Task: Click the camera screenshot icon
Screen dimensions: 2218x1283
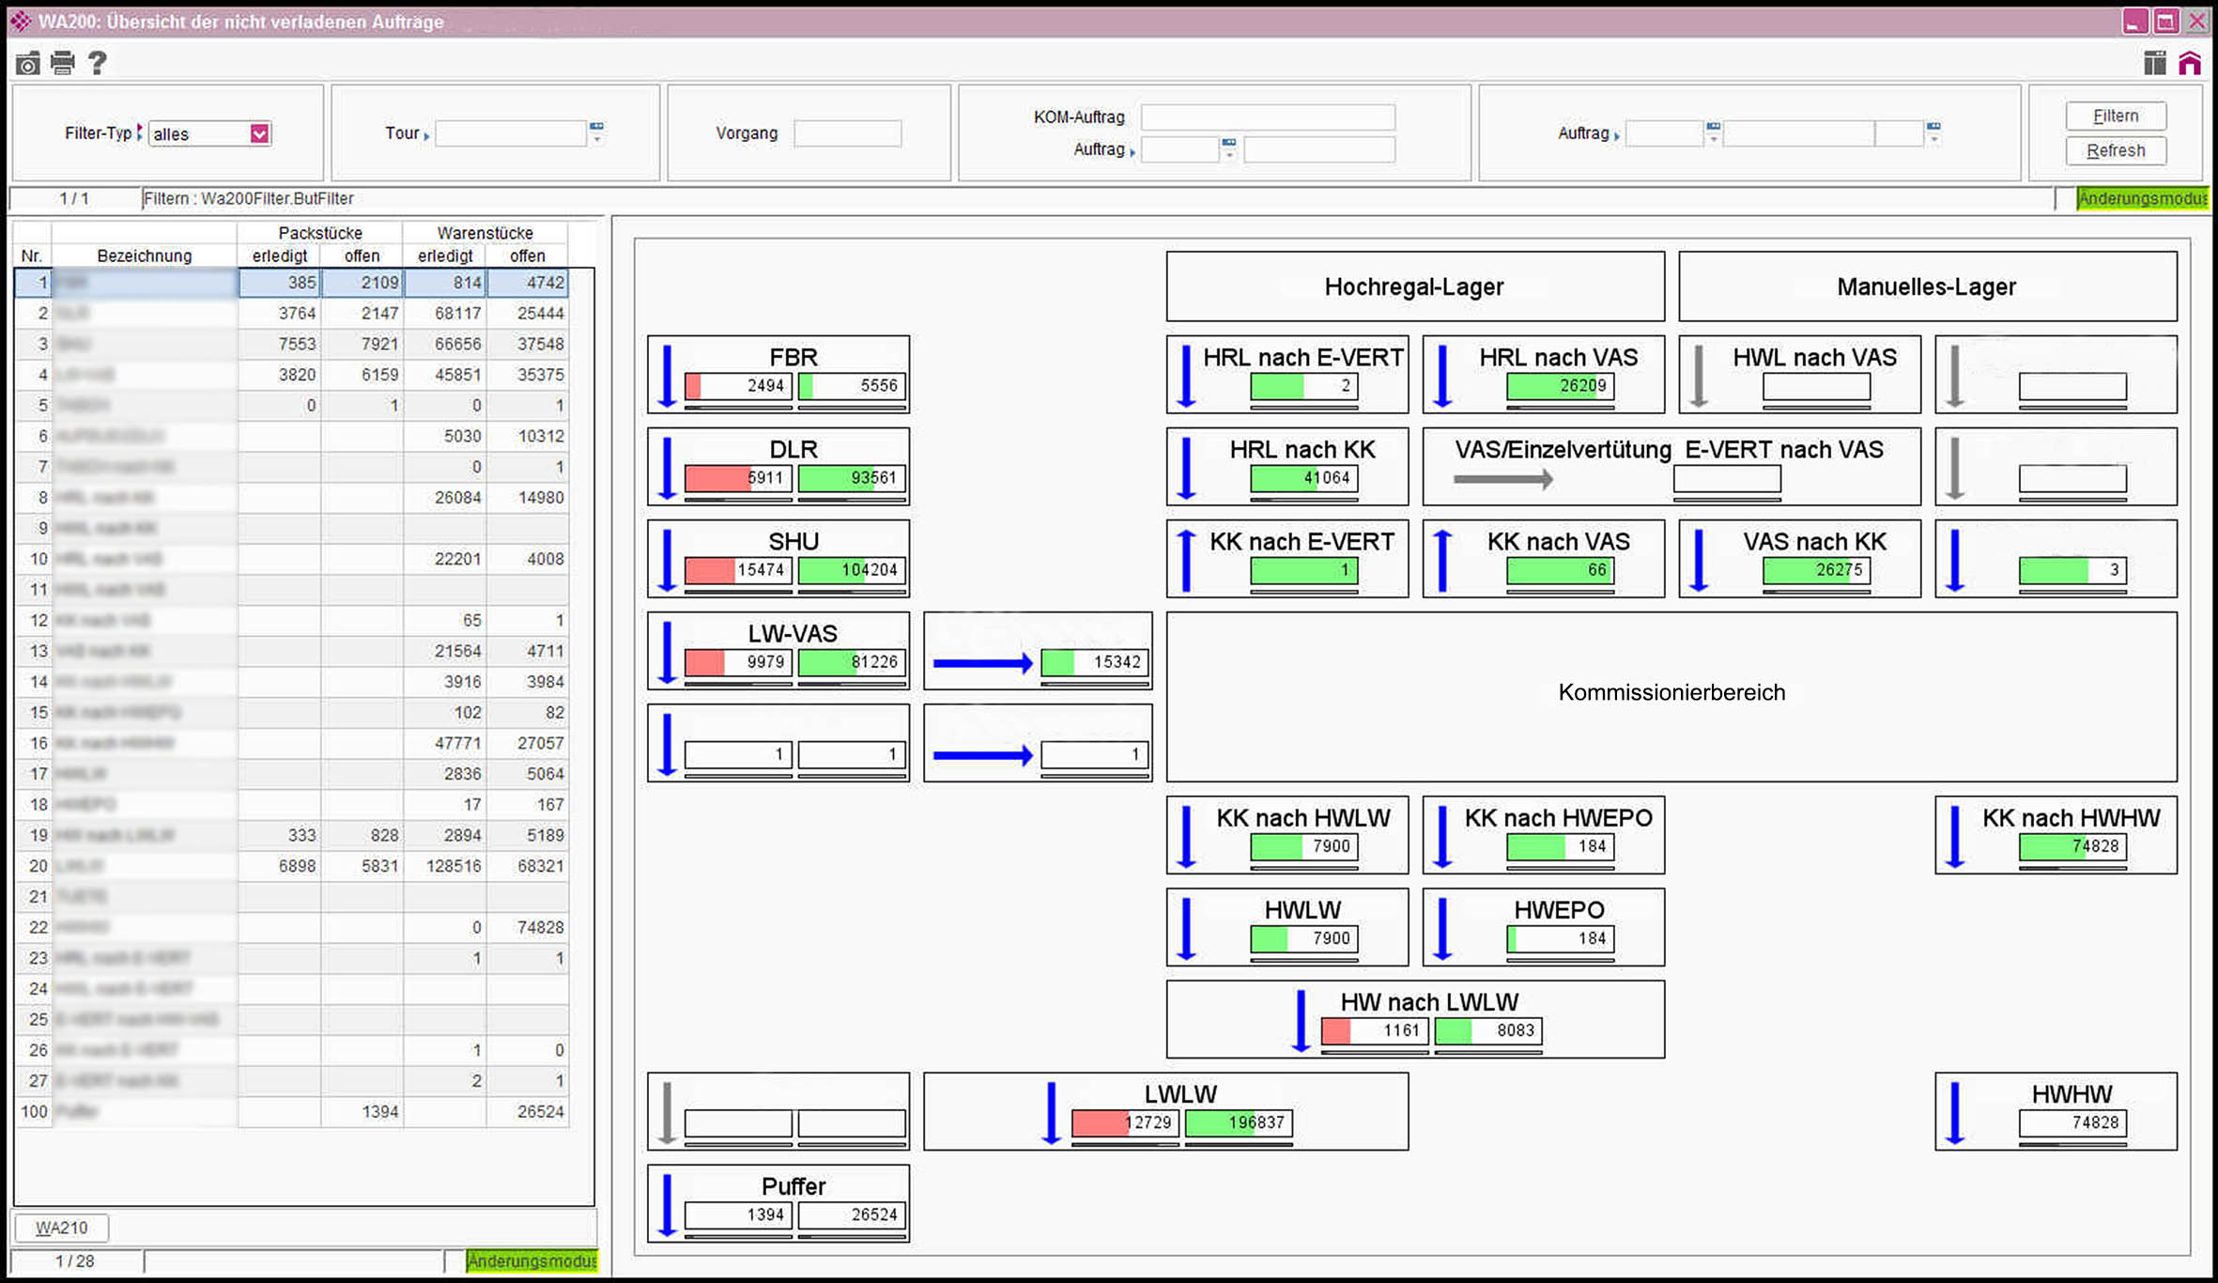Action: 28,63
